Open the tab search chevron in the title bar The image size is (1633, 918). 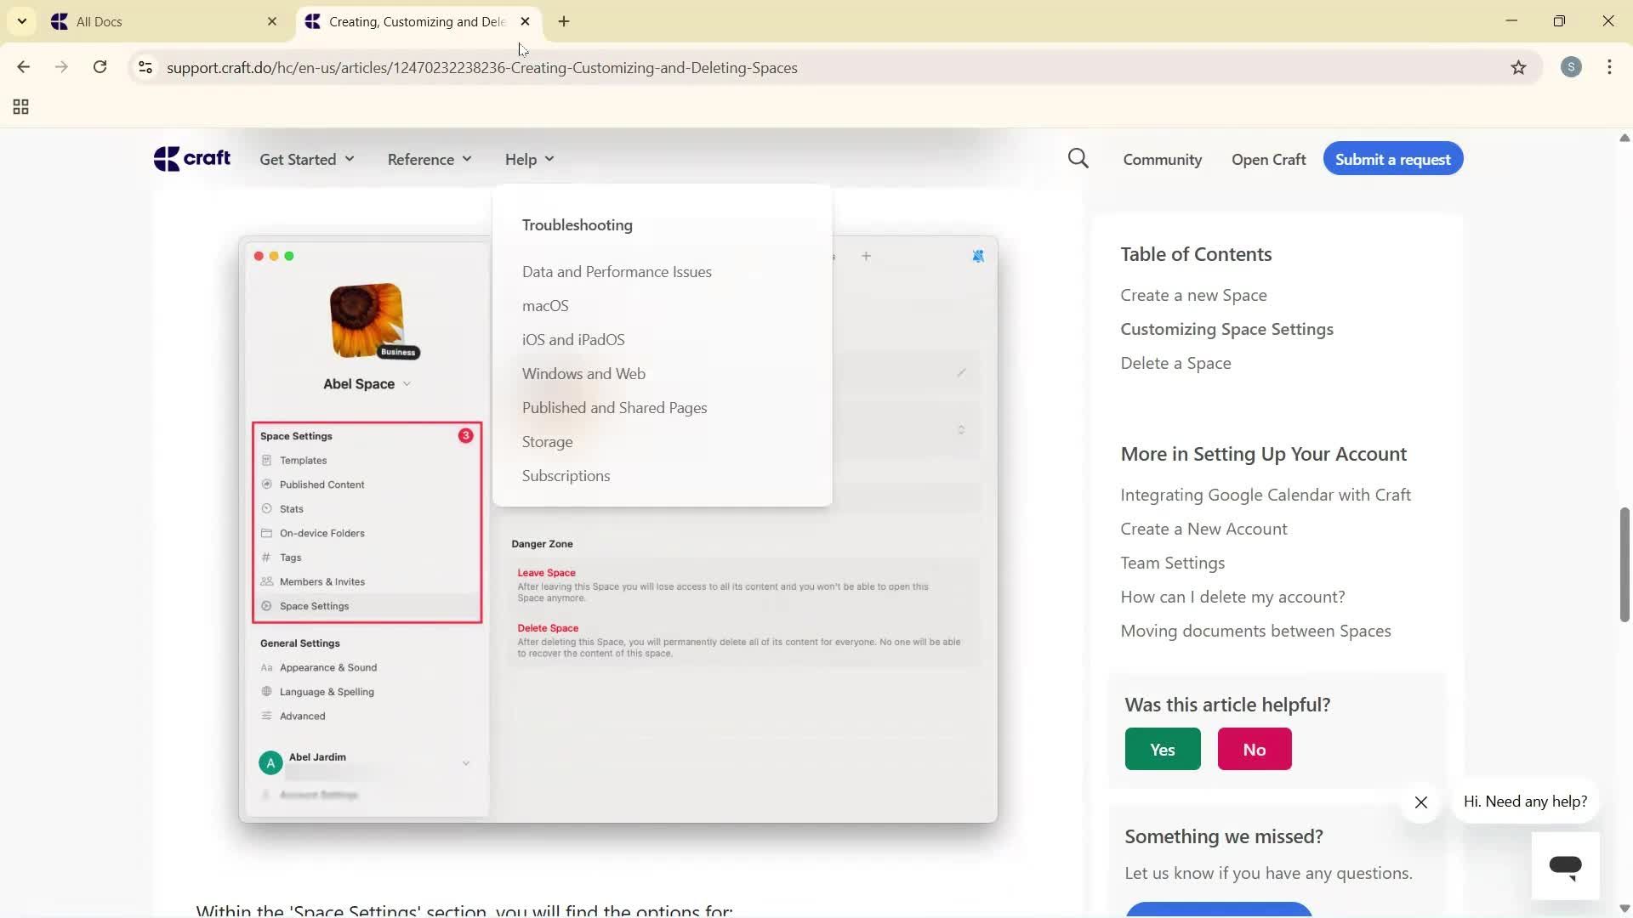click(21, 21)
